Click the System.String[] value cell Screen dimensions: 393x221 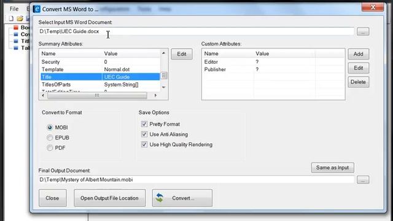pos(122,85)
